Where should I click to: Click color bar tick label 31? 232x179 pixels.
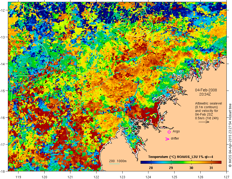211,168
